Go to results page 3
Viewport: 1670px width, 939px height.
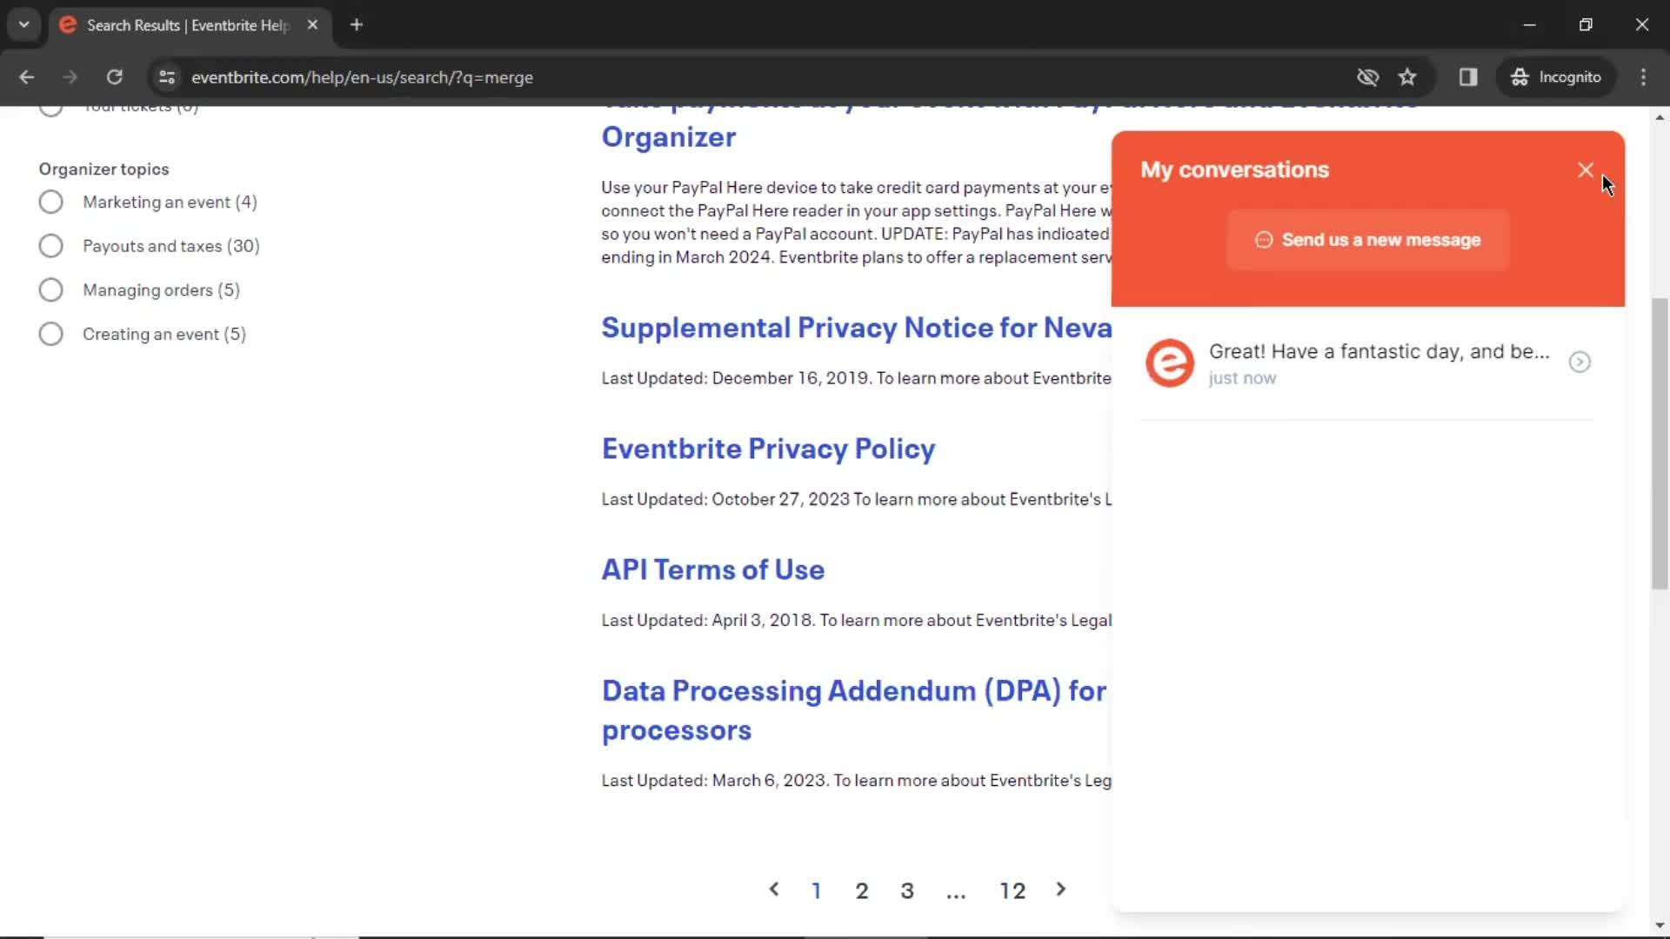(x=906, y=890)
